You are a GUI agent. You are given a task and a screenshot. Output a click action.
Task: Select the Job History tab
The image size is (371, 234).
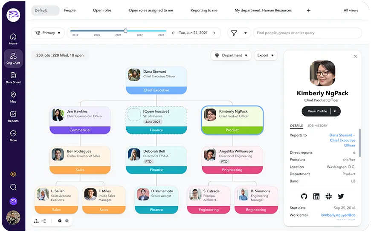tap(317, 126)
